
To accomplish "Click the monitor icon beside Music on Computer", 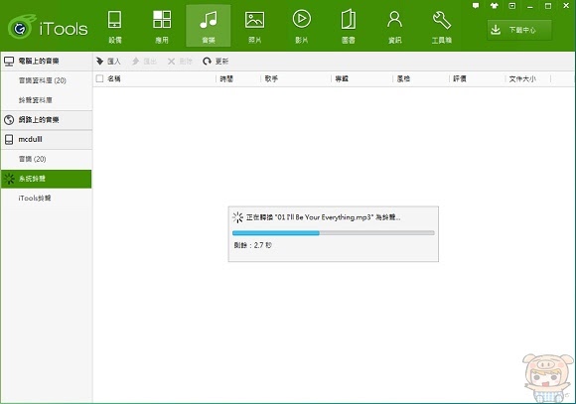I will click(9, 62).
